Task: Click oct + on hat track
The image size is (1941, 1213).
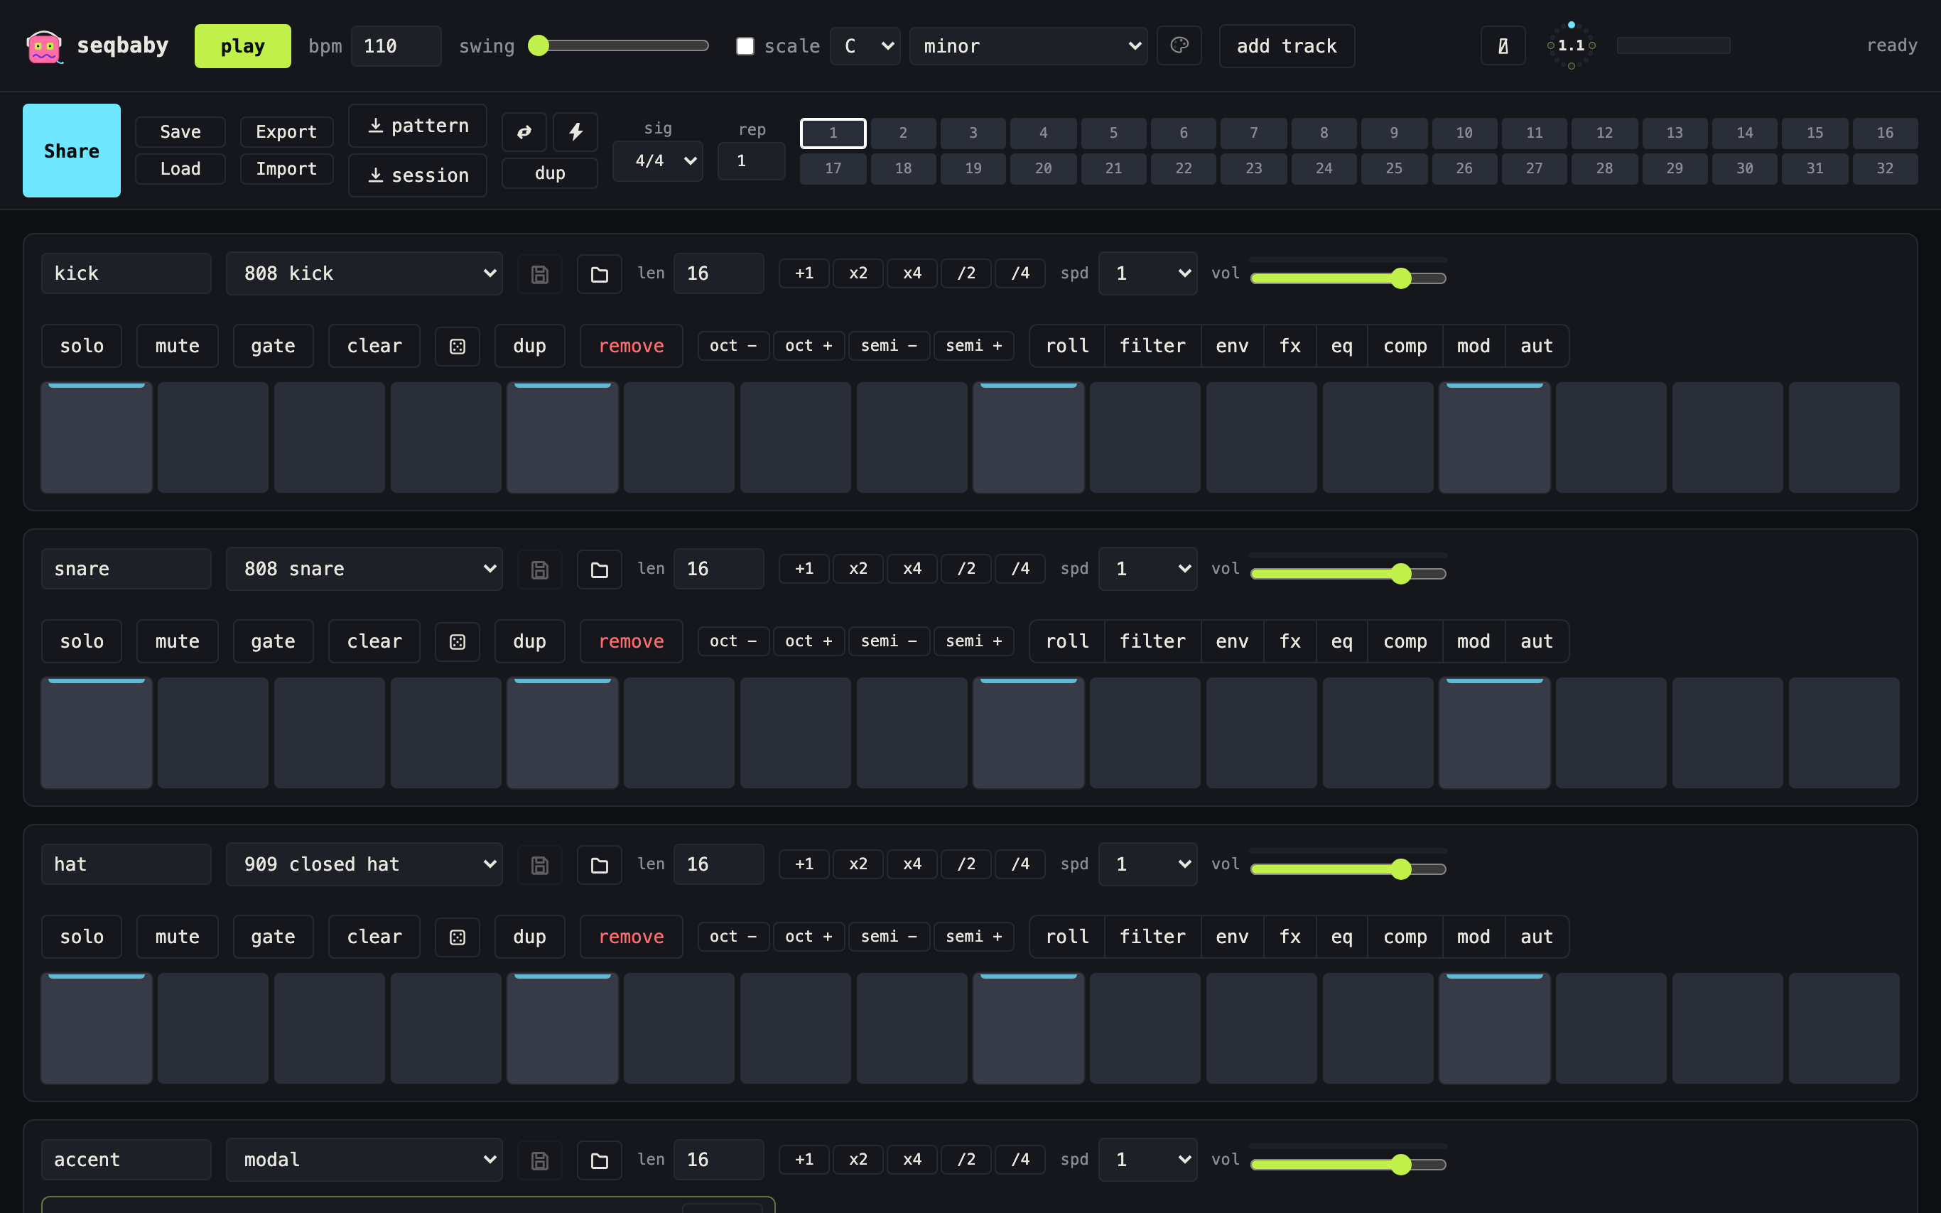Action: [808, 936]
